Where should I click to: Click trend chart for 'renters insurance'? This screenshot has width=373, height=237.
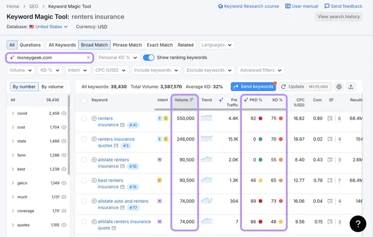click(x=206, y=118)
